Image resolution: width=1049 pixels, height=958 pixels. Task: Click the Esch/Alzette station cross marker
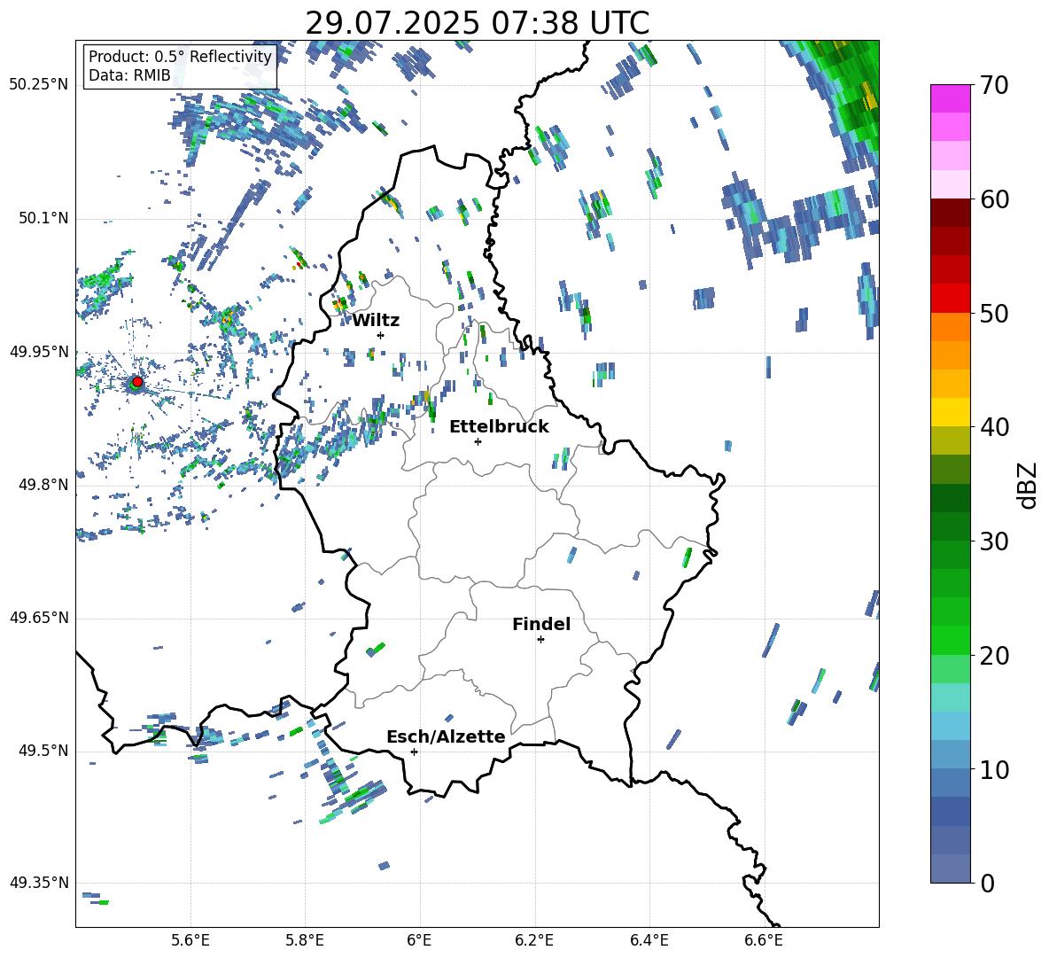414,752
